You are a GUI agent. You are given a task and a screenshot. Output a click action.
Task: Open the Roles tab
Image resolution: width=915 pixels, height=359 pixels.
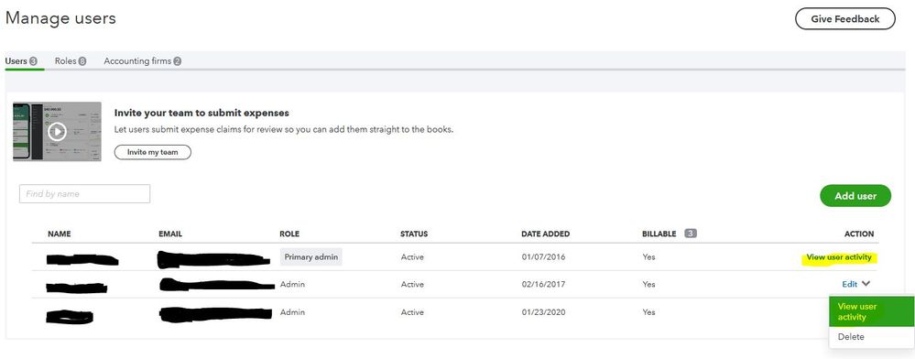[70, 60]
